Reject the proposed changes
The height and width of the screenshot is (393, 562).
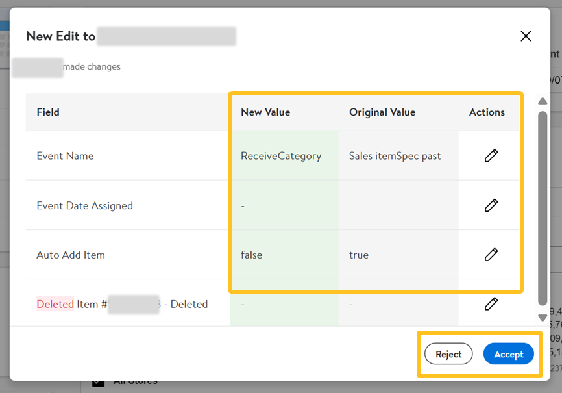pyautogui.click(x=448, y=354)
